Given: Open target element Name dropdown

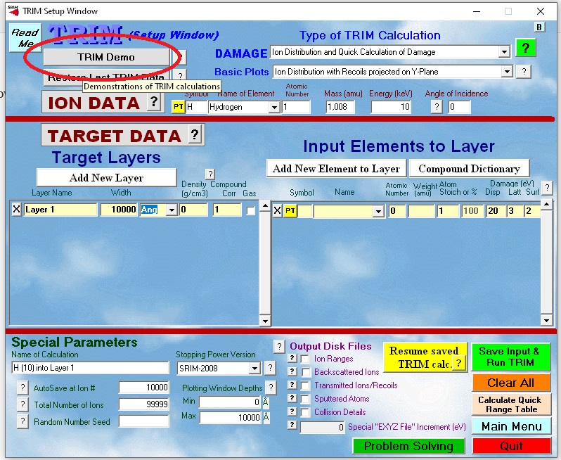Looking at the screenshot, I should (378, 211).
